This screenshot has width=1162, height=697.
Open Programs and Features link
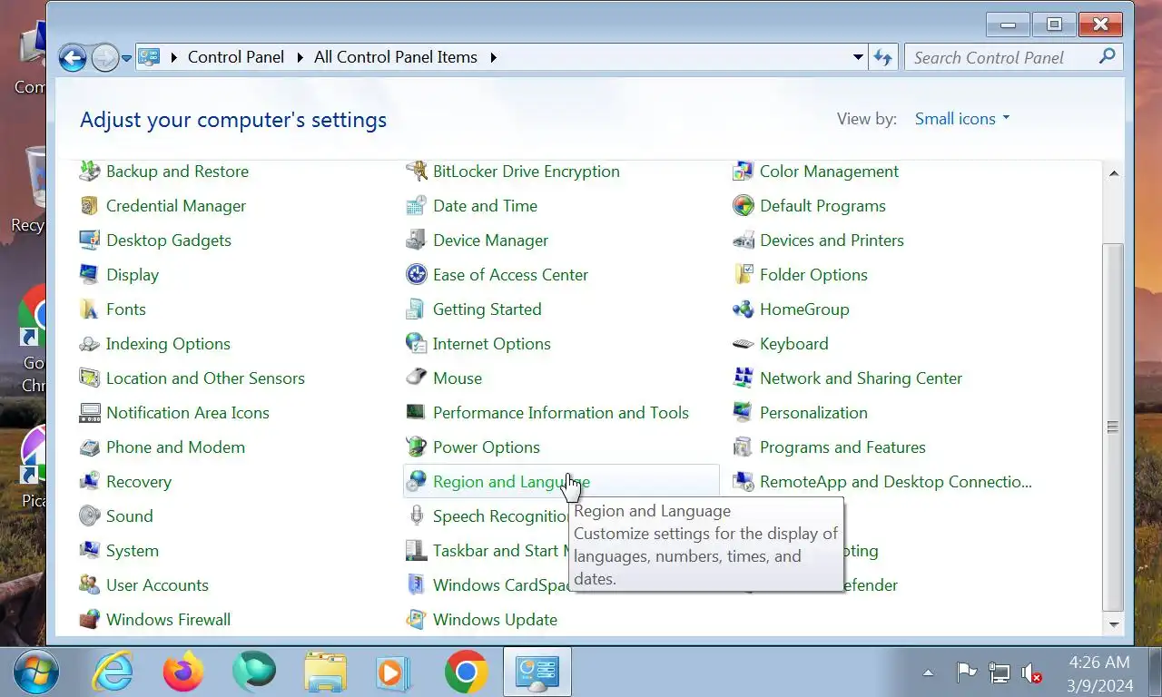coord(842,447)
